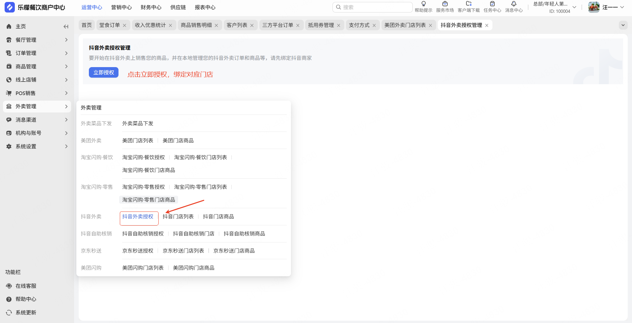
Task: Close the 支付方式 tab
Action: (374, 25)
